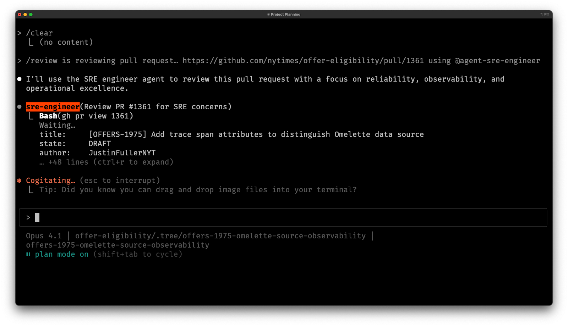Click the bullet icon beside the SRE agent message
Viewport: 568px width, 326px height.
pos(20,79)
